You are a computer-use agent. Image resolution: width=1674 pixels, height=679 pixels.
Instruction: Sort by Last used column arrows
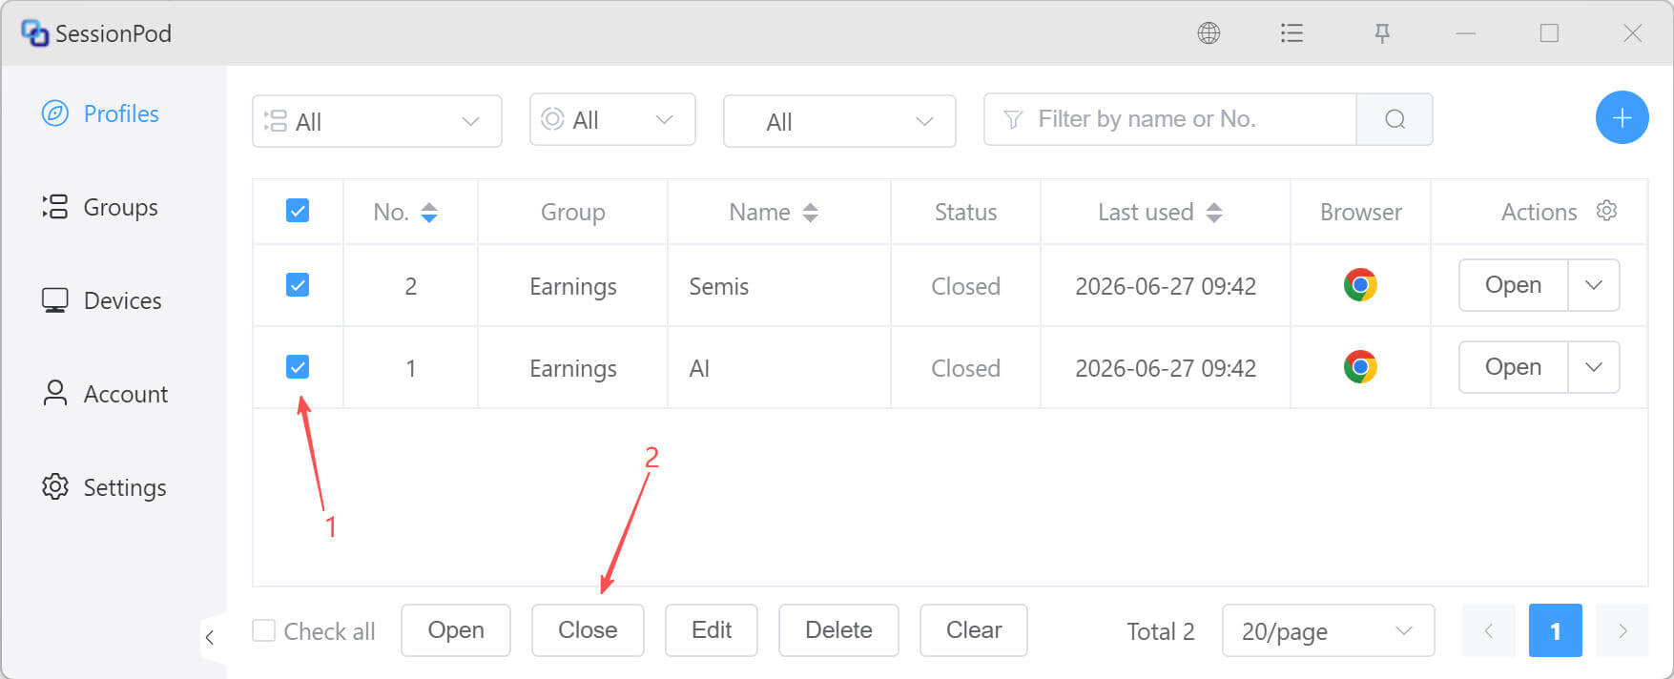tap(1213, 213)
